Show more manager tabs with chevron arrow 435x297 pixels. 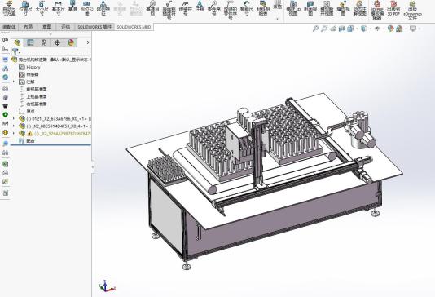(x=88, y=42)
